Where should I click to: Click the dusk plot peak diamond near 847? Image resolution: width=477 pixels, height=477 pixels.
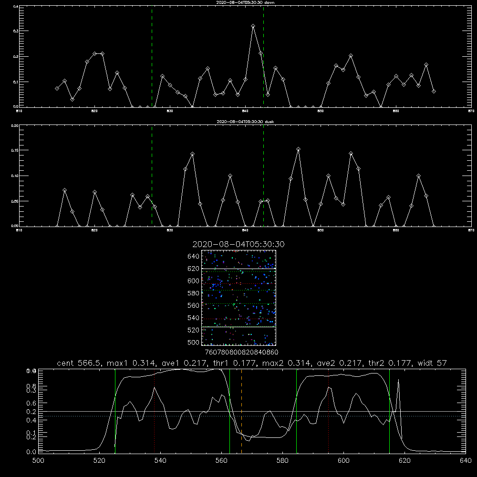[x=299, y=149]
